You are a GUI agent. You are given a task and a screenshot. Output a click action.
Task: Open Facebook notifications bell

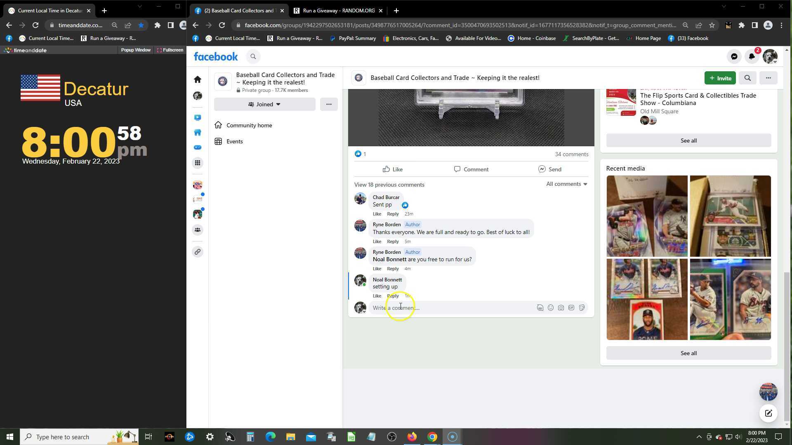[x=752, y=57]
